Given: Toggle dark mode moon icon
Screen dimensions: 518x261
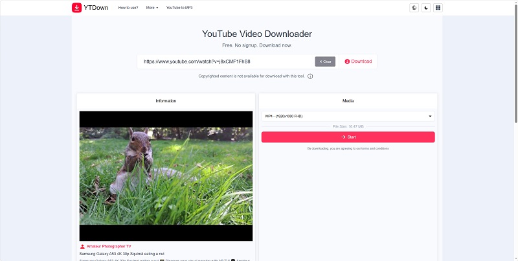Looking at the screenshot, I should [x=426, y=8].
